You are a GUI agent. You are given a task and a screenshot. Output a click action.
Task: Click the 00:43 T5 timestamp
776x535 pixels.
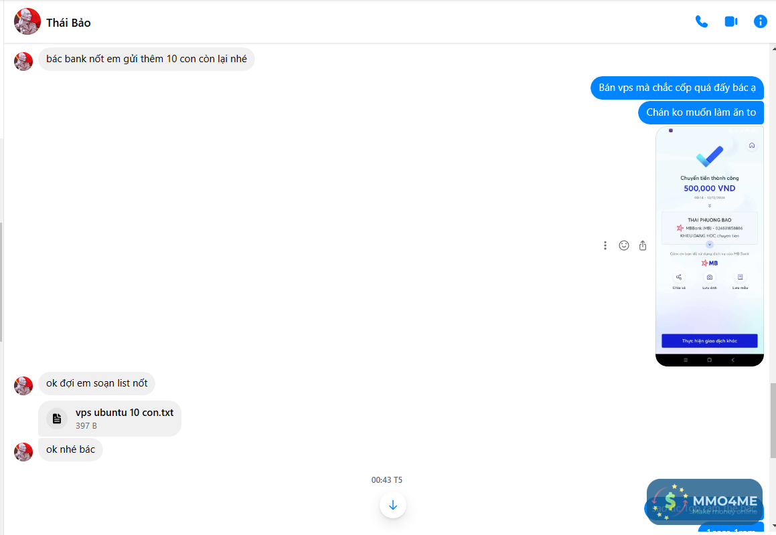pyautogui.click(x=387, y=480)
